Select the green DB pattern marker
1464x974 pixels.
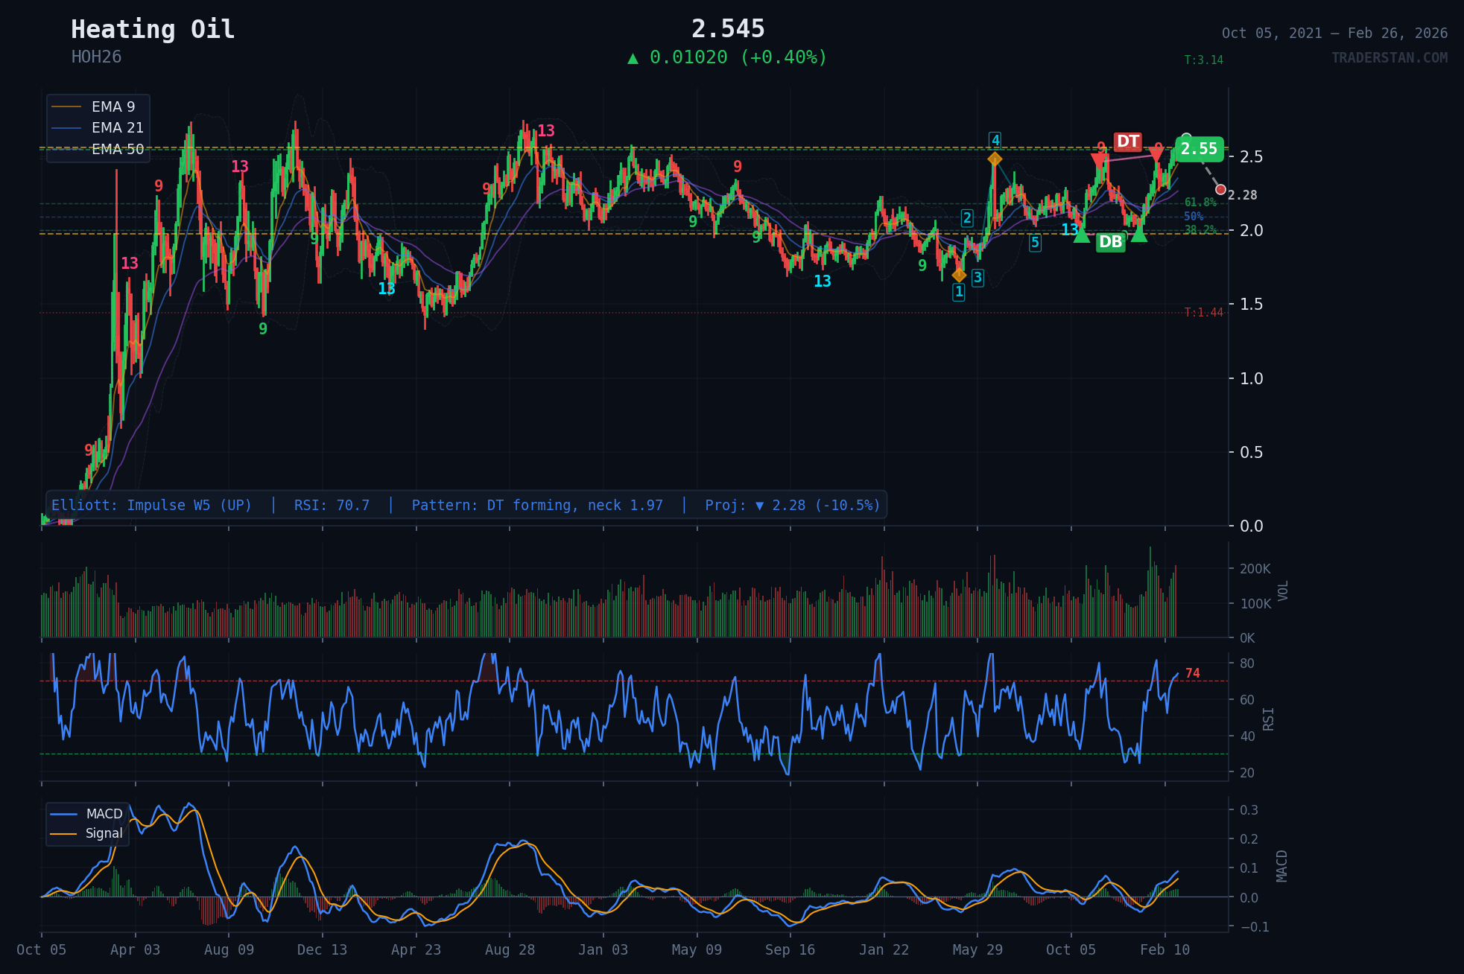pyautogui.click(x=1112, y=241)
